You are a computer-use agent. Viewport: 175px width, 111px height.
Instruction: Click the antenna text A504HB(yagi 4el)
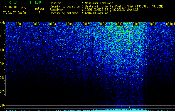(98, 13)
